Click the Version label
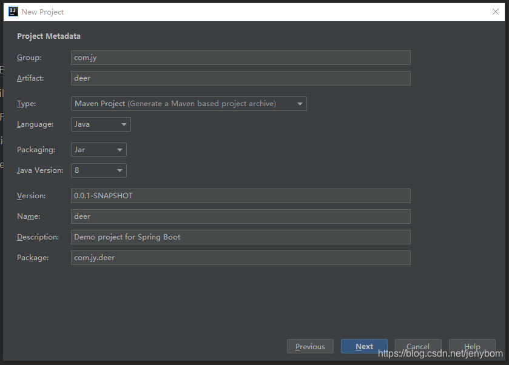This screenshot has width=509, height=365. point(31,196)
